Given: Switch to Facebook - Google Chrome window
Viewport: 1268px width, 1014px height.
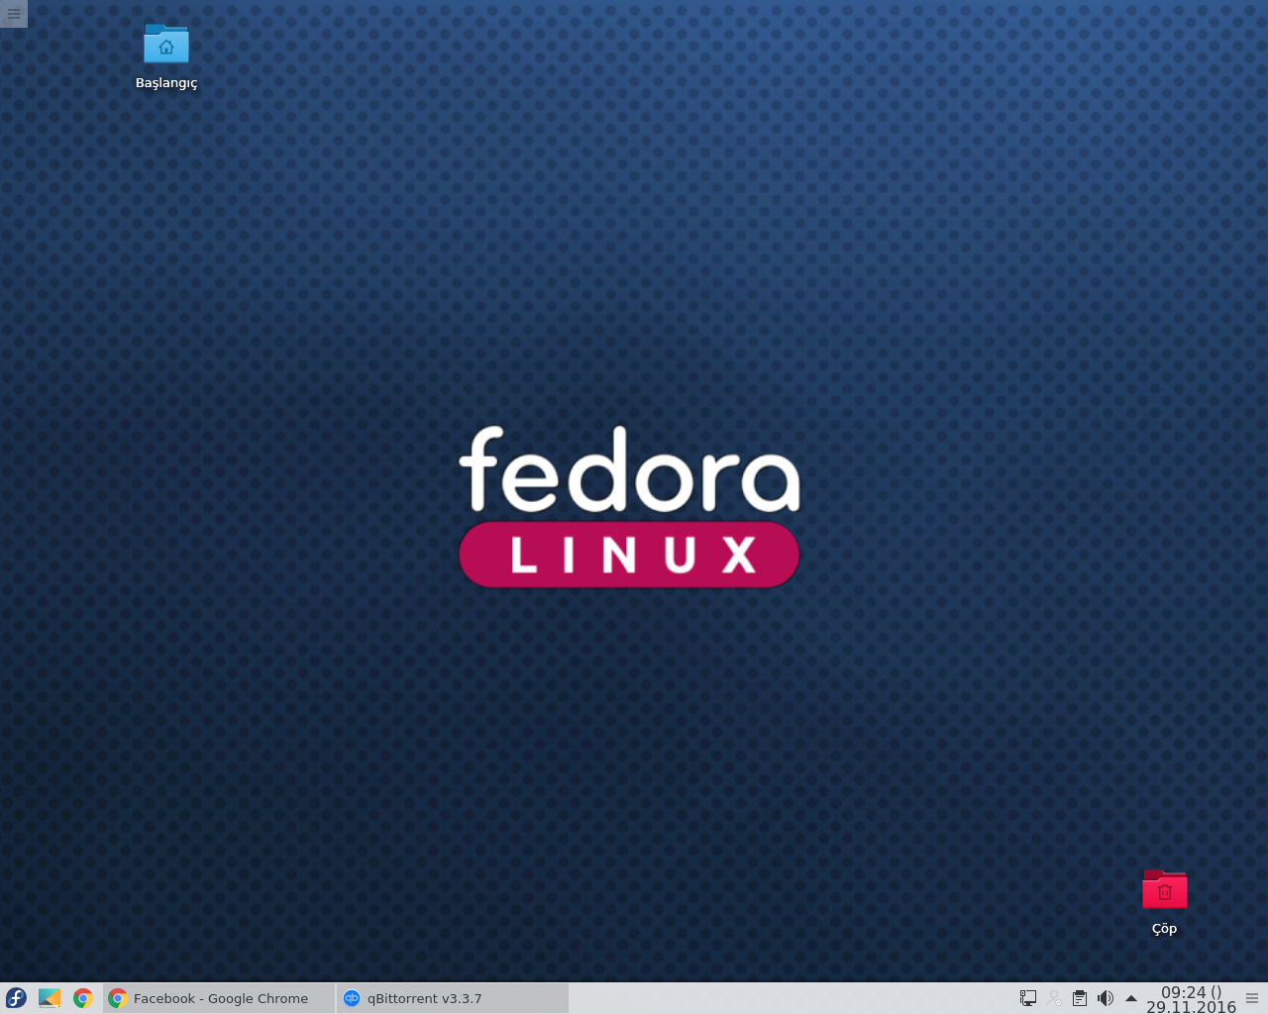Looking at the screenshot, I should point(218,998).
